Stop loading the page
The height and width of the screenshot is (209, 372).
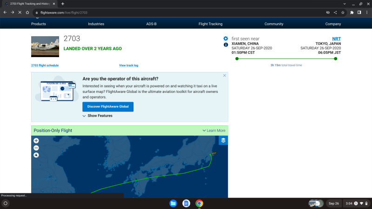click(20, 13)
